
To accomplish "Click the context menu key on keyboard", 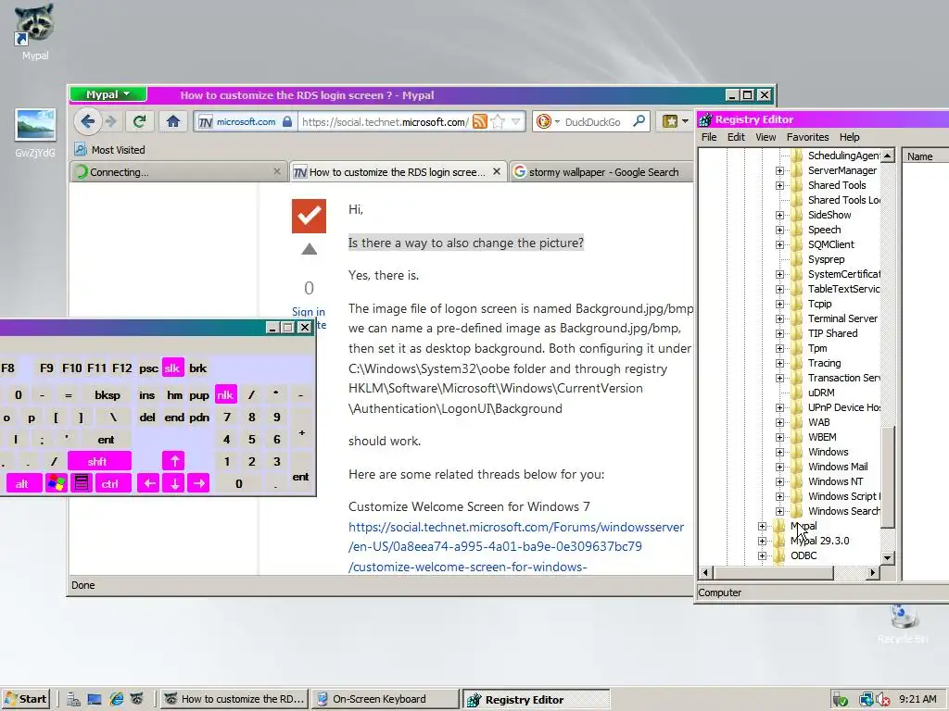I will 82,483.
